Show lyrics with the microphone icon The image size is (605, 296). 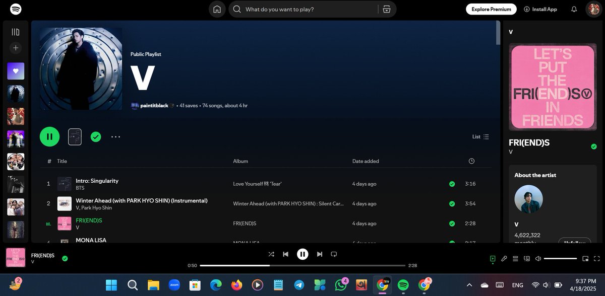coord(504,259)
